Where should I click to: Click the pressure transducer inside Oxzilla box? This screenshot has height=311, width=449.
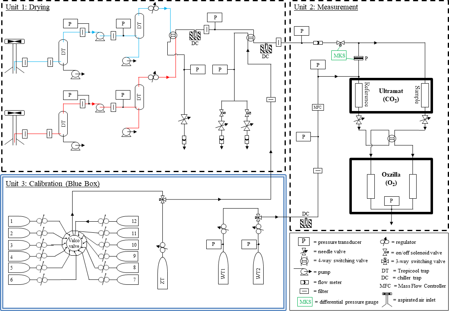(x=391, y=200)
